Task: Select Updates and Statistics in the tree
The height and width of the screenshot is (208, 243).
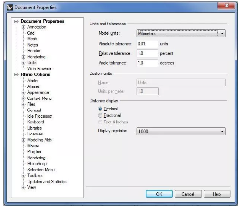Action: point(47,182)
